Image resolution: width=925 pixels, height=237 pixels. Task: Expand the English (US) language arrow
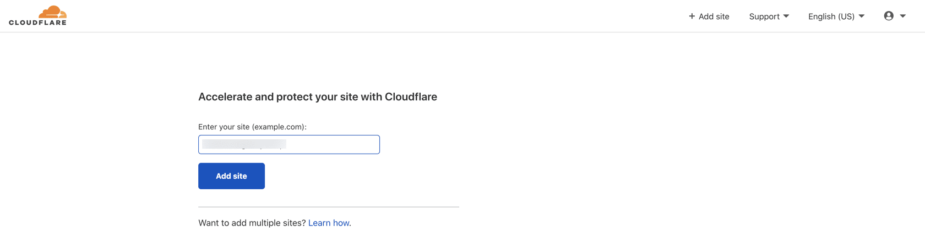tap(862, 16)
